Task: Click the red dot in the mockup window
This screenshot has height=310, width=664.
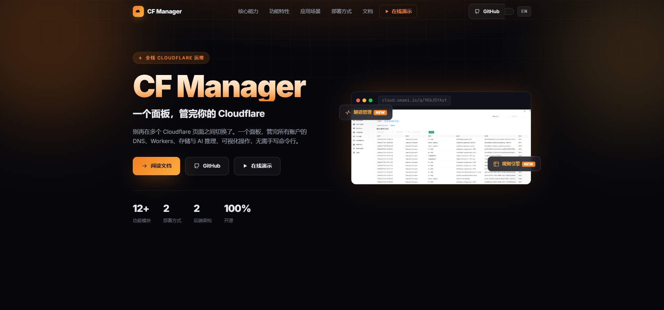Action: click(x=358, y=101)
